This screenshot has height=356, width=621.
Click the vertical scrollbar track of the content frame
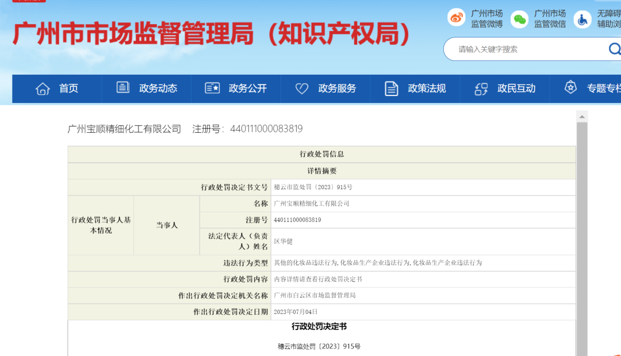point(582,238)
